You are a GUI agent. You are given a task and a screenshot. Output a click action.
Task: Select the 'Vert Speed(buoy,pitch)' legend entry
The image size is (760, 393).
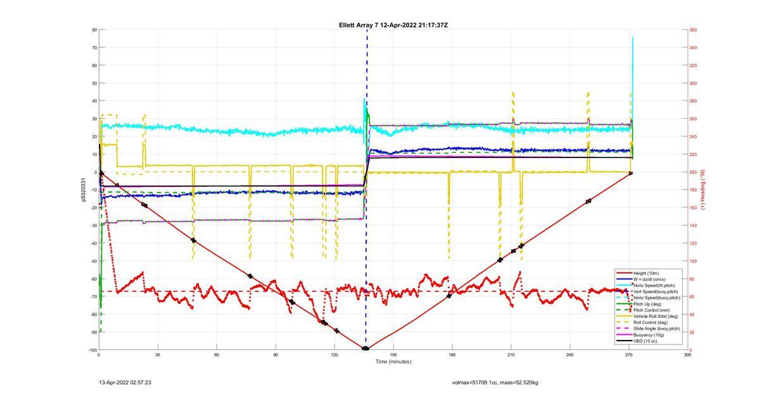point(655,291)
